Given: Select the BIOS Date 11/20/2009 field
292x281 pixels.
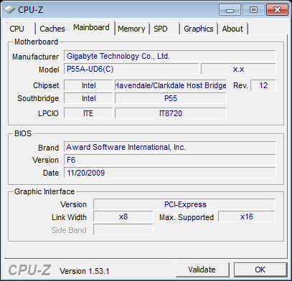Looking at the screenshot, I should [170, 173].
